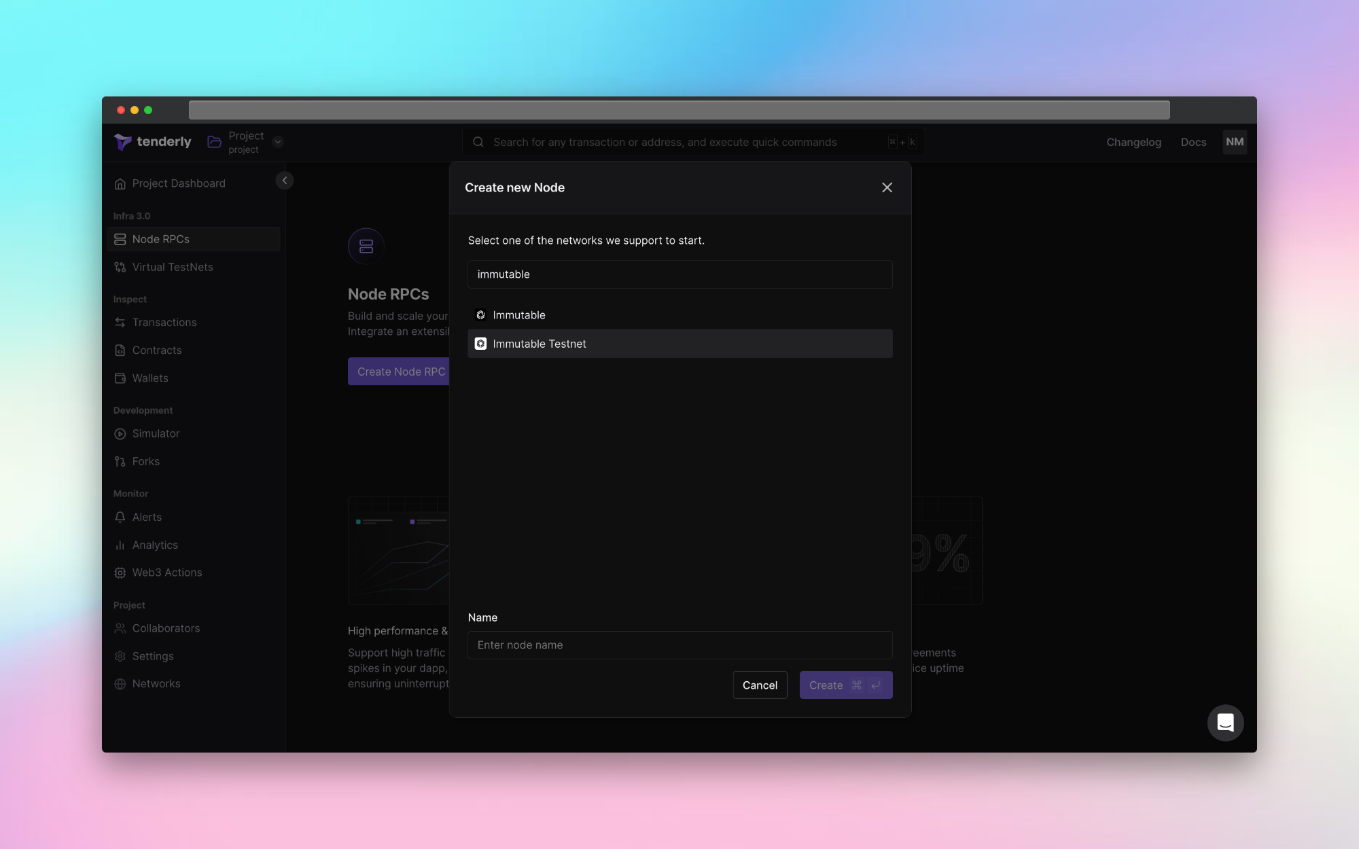Click the Create button
The image size is (1359, 849).
(845, 685)
